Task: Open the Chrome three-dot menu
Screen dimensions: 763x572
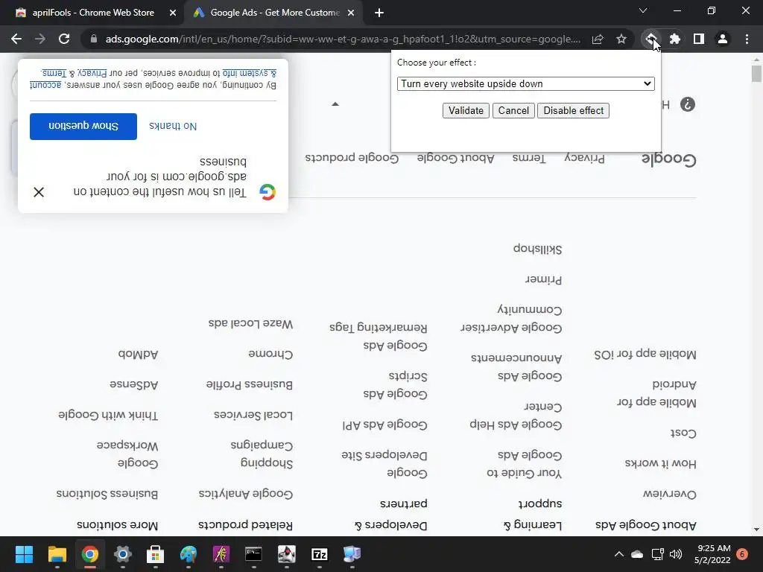Action: pos(747,39)
